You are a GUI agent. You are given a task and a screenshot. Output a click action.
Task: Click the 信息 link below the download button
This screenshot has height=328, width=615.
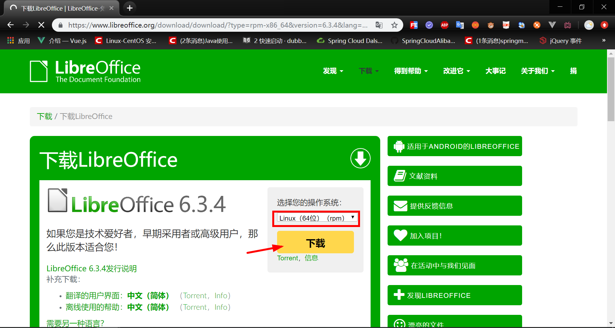pyautogui.click(x=311, y=258)
